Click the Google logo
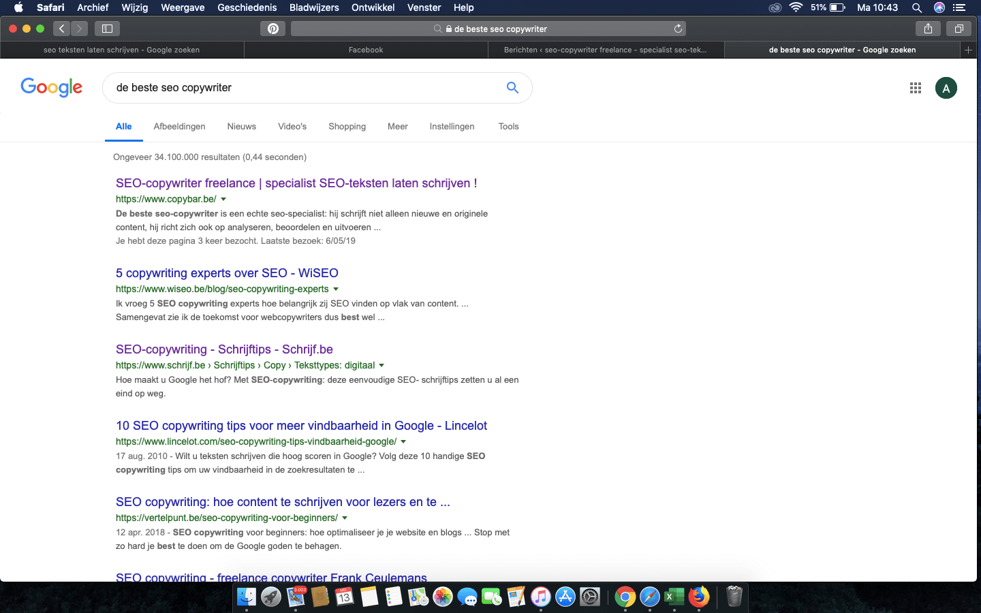 click(52, 87)
